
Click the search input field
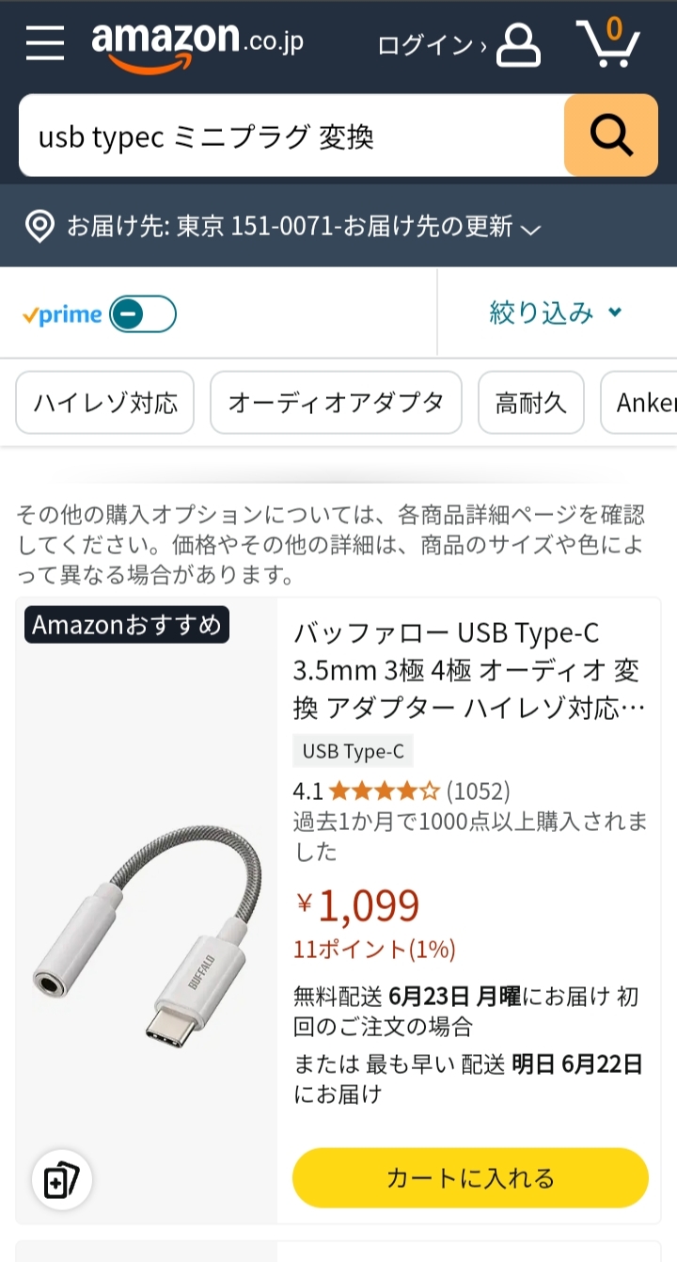tap(282, 136)
